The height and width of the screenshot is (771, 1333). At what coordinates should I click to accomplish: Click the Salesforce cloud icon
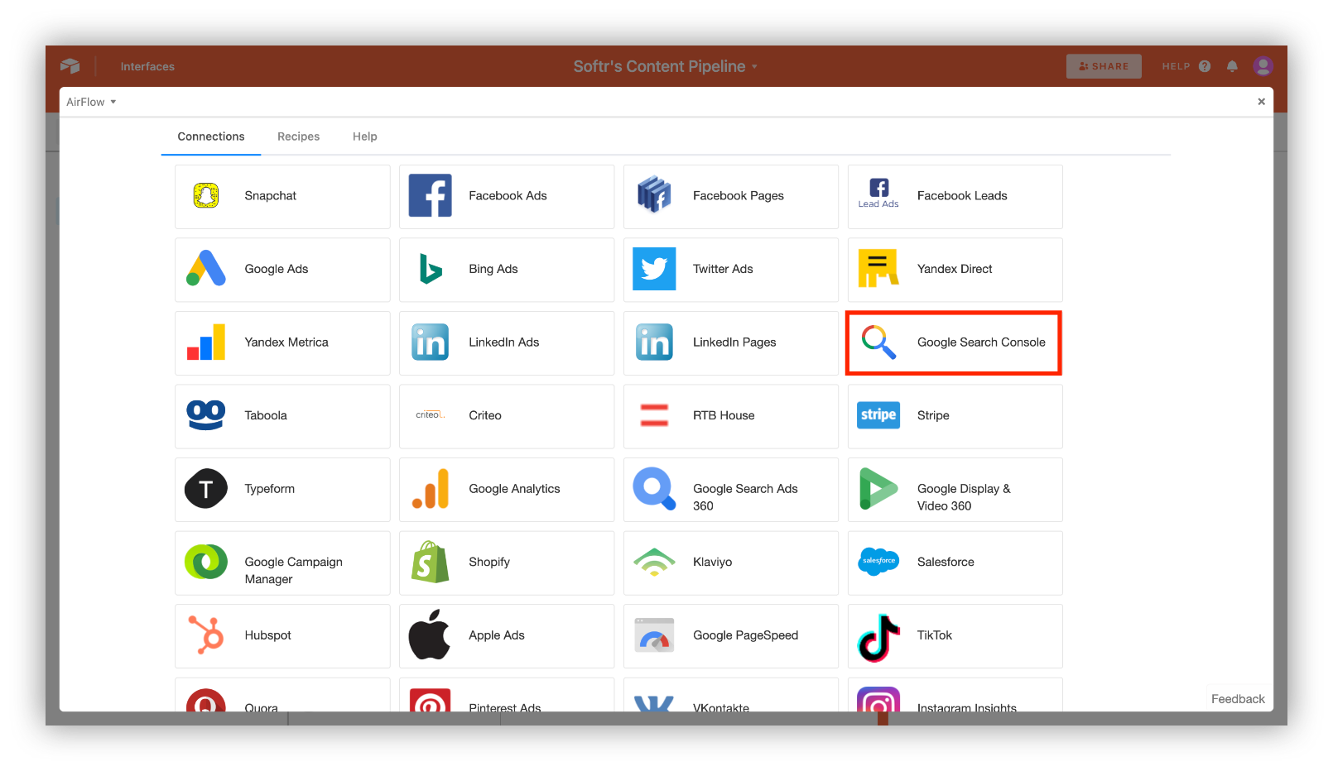[x=878, y=562]
